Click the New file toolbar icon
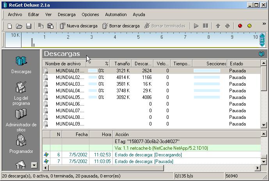 pos(10,26)
